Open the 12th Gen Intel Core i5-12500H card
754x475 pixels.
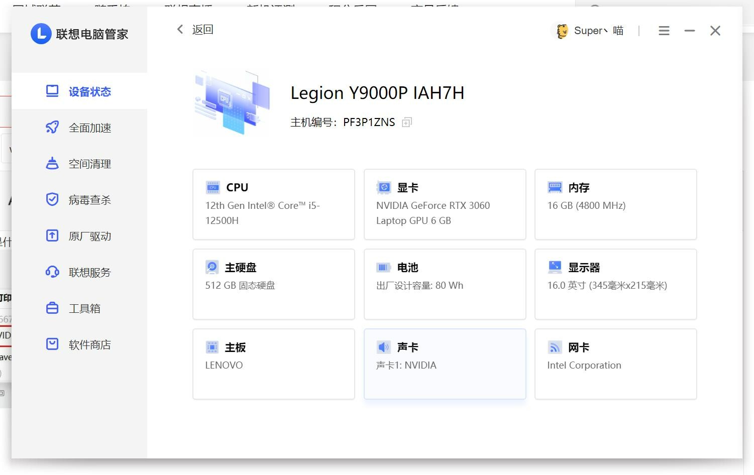(274, 204)
